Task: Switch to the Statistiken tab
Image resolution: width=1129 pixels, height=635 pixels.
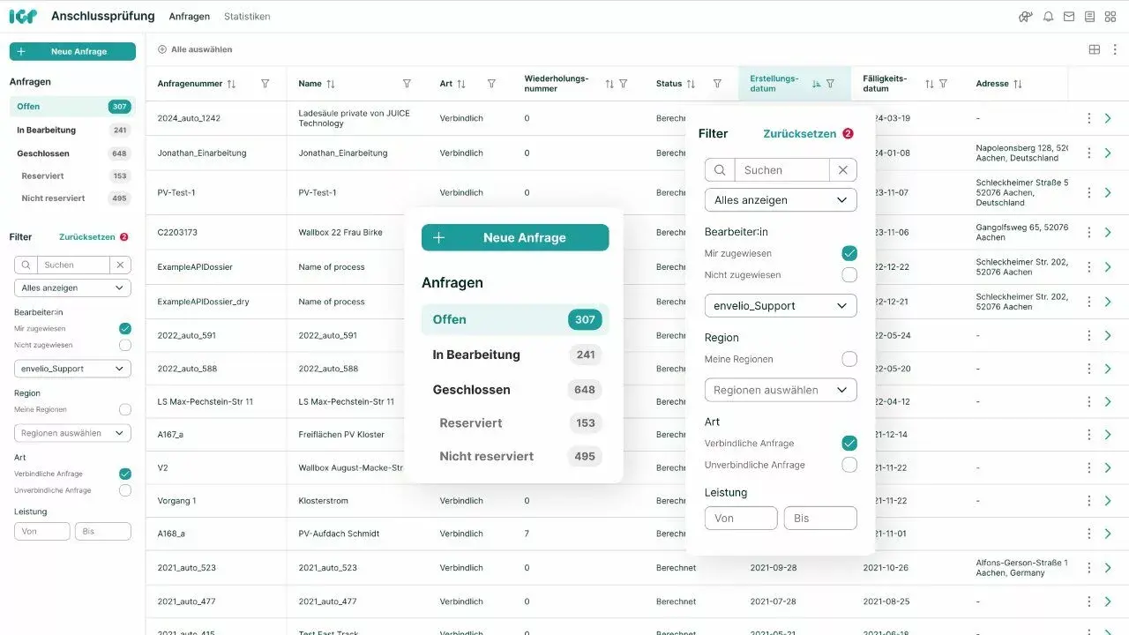Action: [247, 17]
